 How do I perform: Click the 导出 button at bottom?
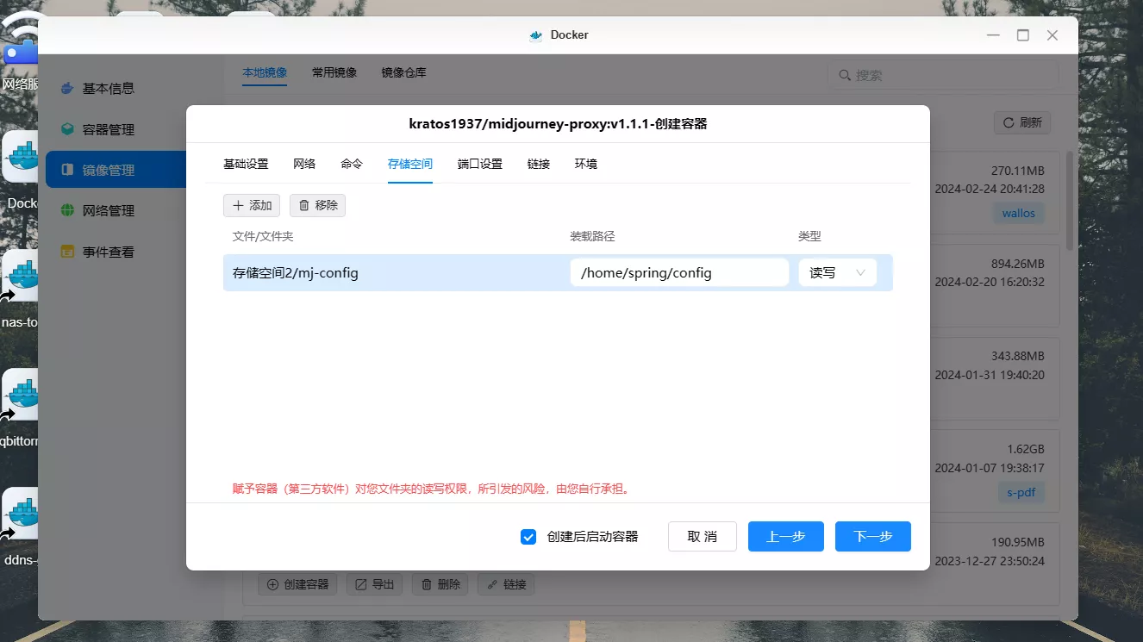coord(375,584)
